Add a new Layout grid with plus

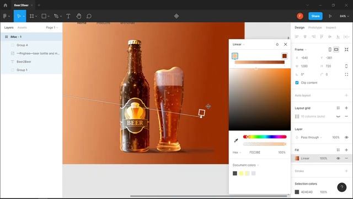(346, 108)
